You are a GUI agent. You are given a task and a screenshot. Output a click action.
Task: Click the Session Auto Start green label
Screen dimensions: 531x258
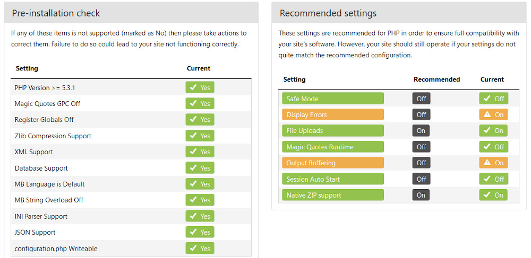[x=333, y=179]
